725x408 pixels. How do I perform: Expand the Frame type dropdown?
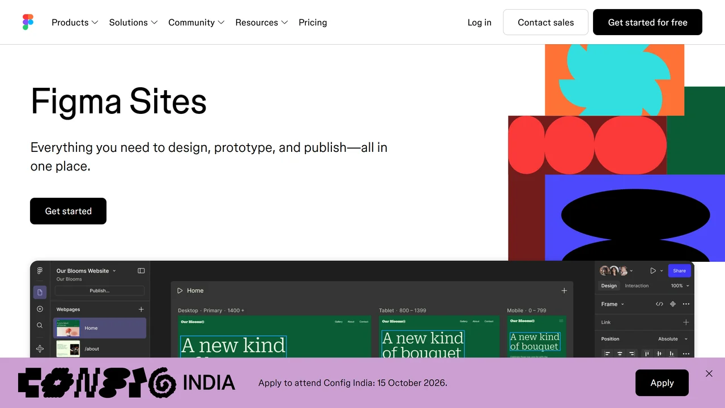(x=613, y=304)
